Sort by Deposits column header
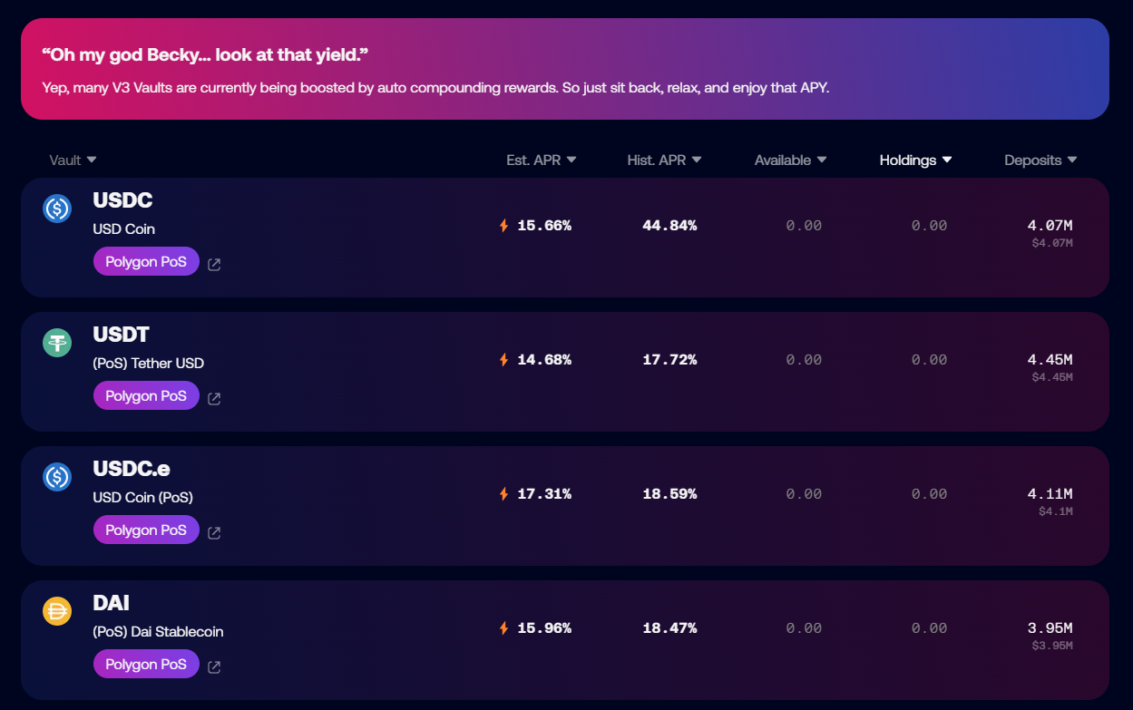Screen dimensions: 1133x710 1040,160
